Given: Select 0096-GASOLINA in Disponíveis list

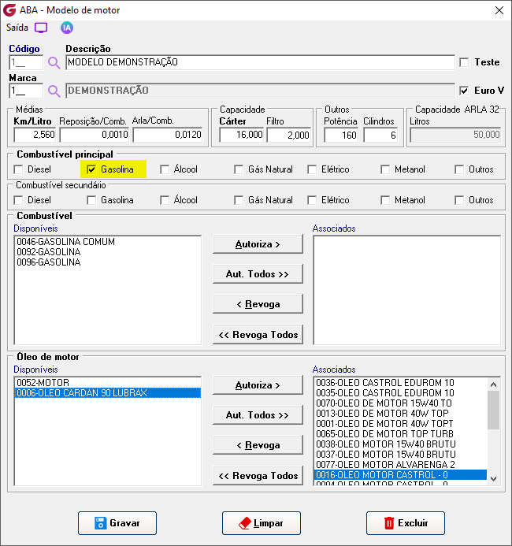Looking at the screenshot, I should coord(107,262).
